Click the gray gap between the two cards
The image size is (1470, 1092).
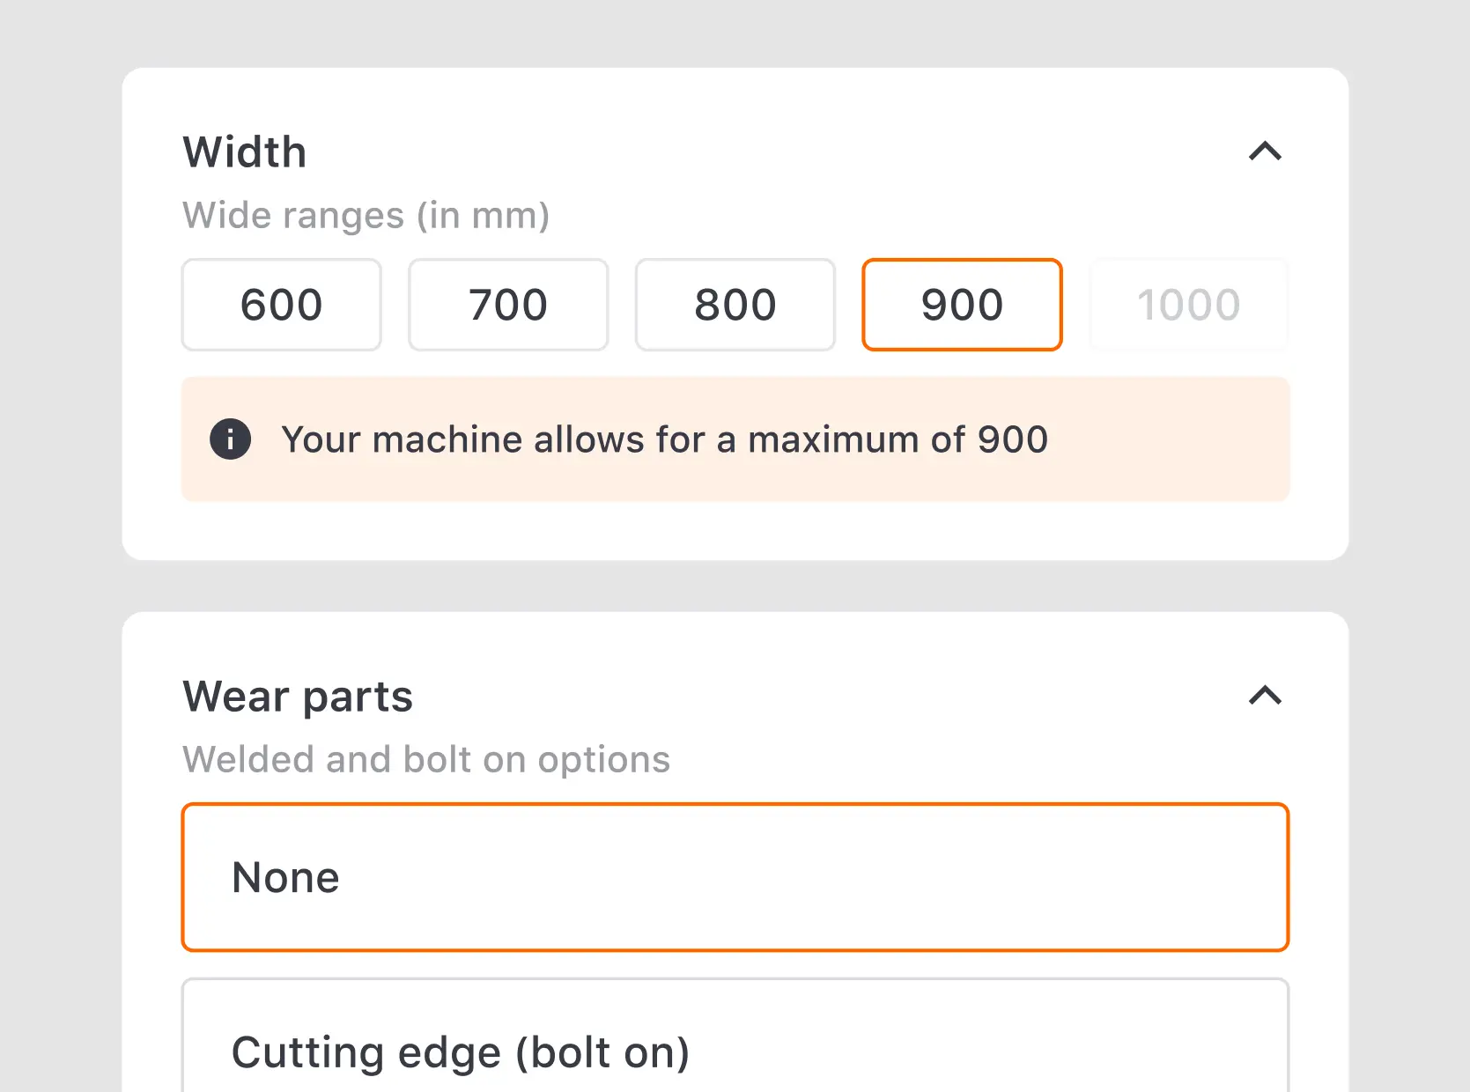[735, 586]
